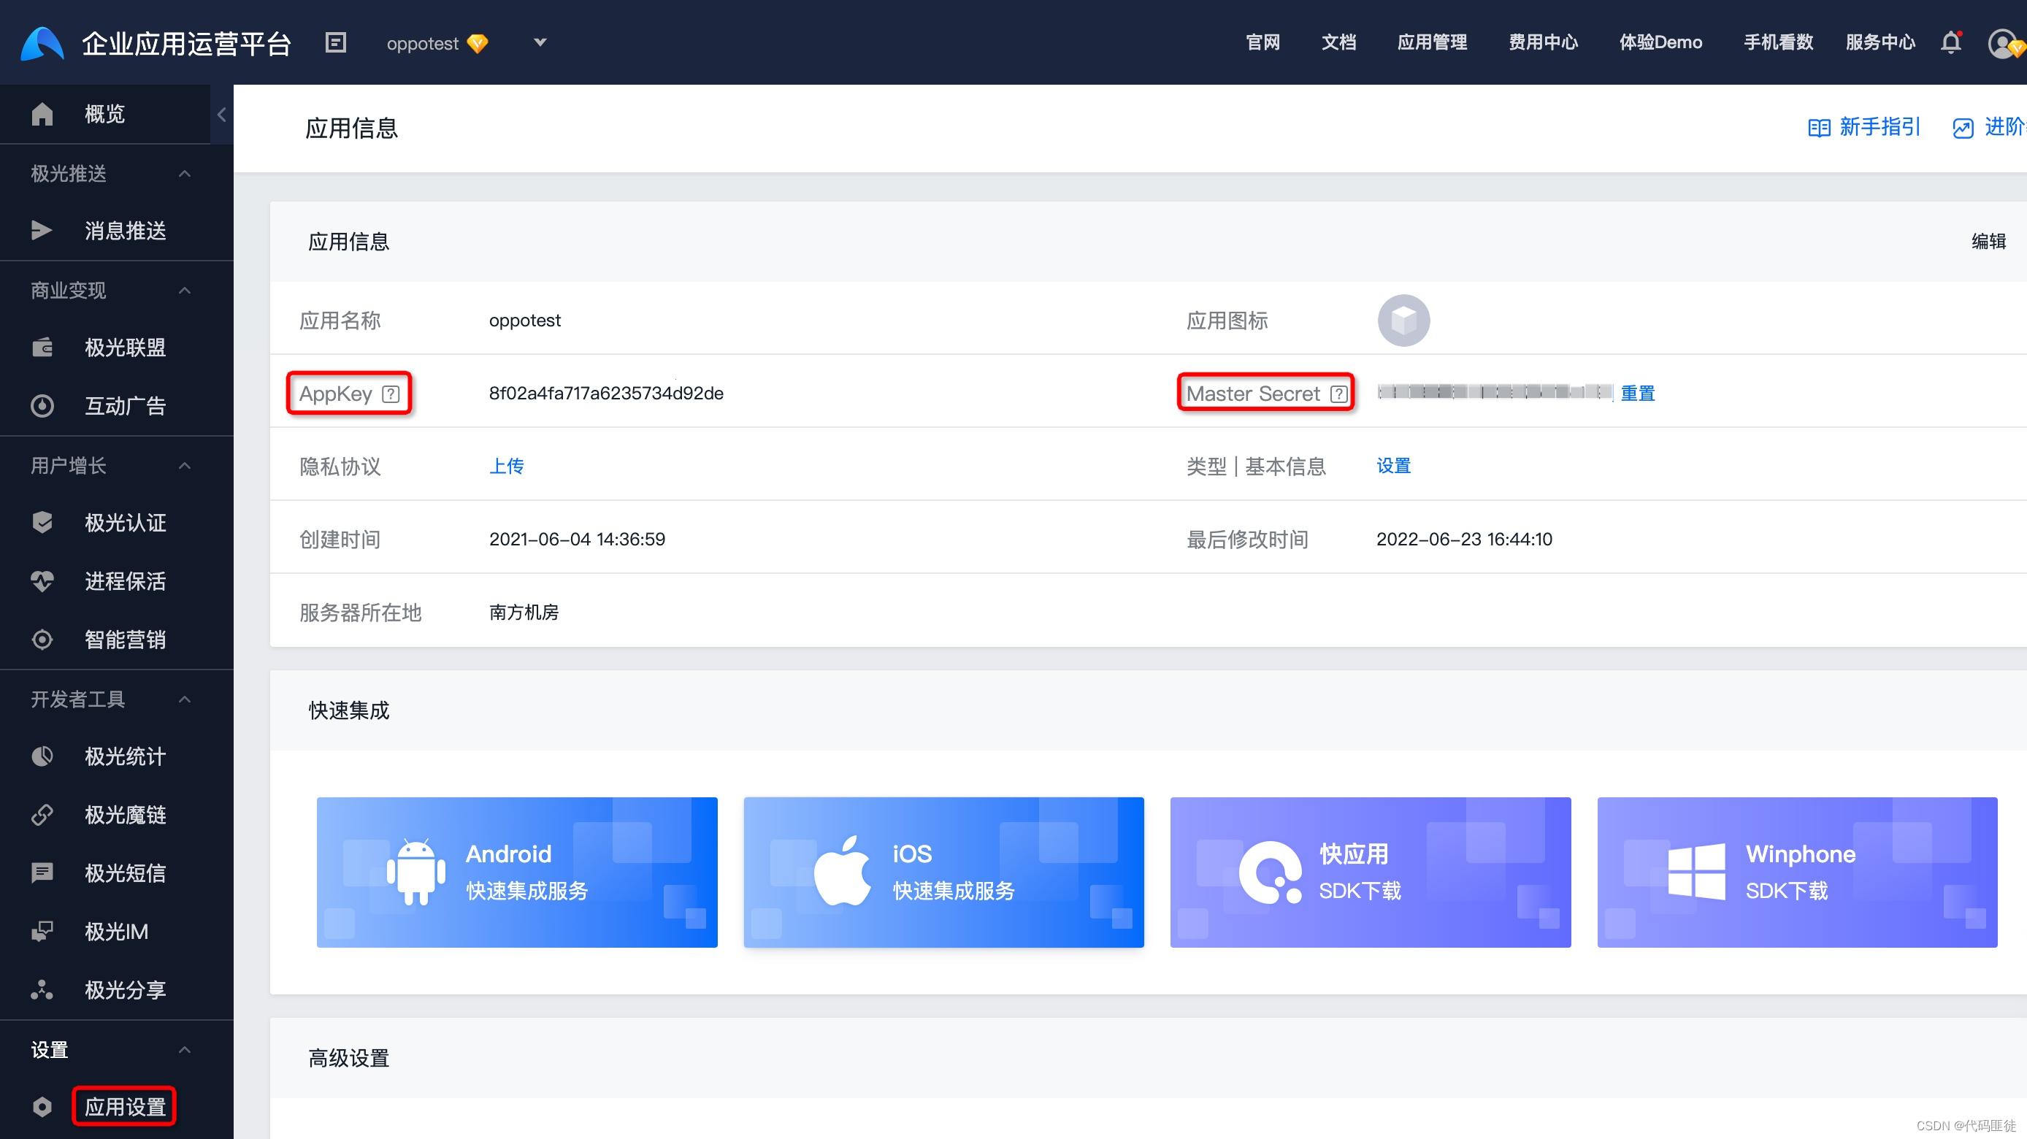2027x1139 pixels.
Task: Click the list icon beside the platform title
Action: [x=336, y=42]
